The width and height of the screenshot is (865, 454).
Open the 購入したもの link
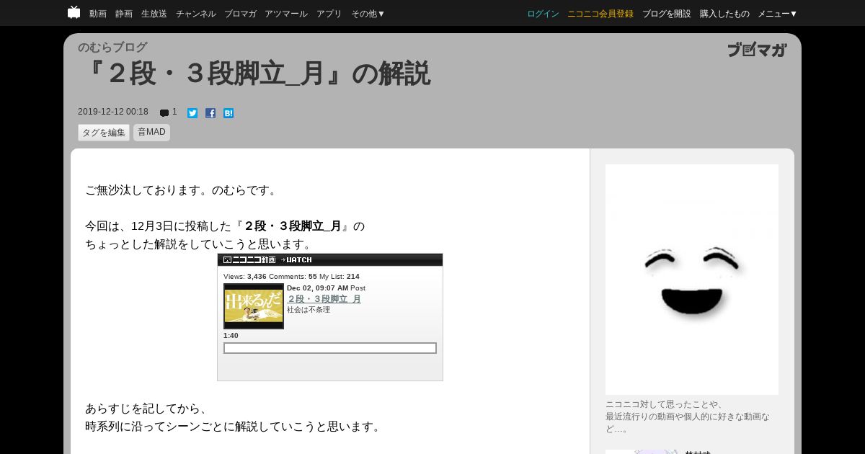click(x=724, y=14)
